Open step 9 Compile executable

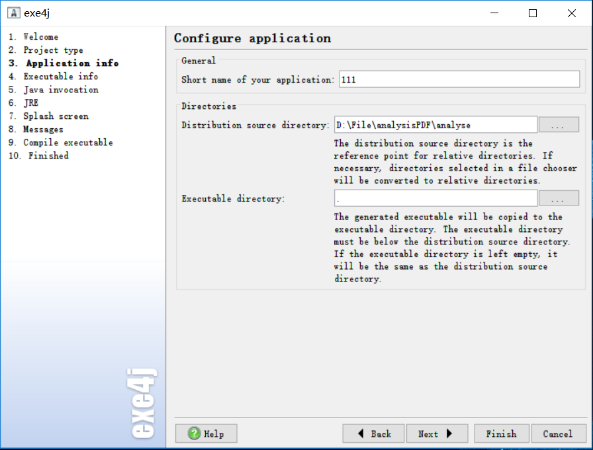tap(60, 142)
